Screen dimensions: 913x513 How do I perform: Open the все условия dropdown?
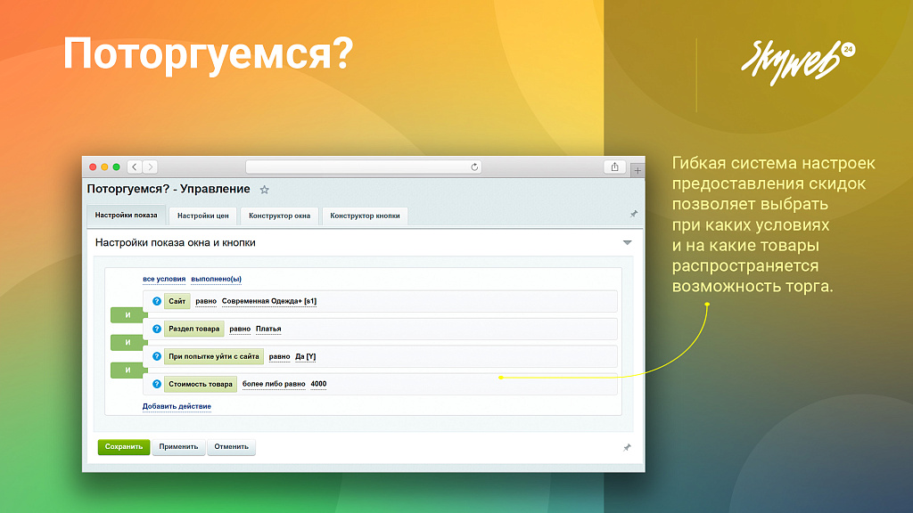(164, 279)
